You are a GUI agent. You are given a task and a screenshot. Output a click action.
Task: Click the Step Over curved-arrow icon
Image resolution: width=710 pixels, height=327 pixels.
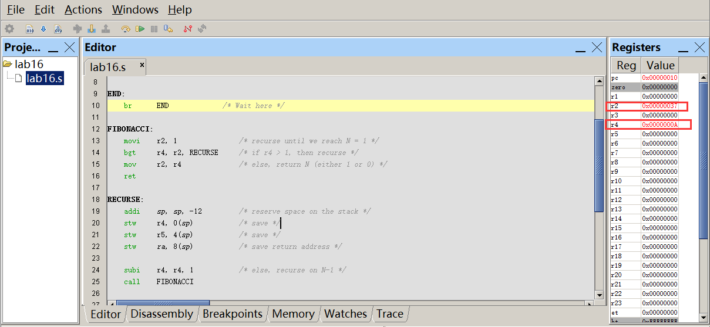[x=126, y=28]
